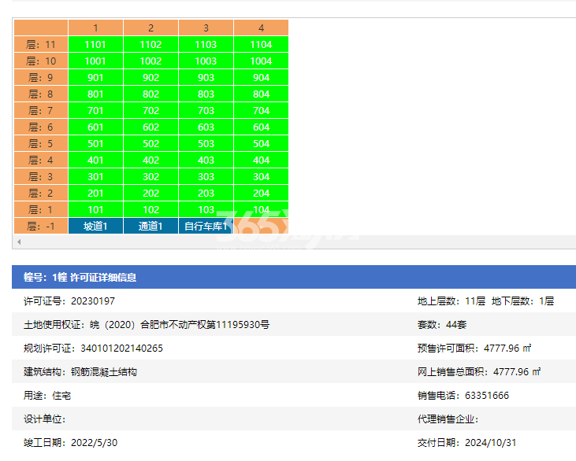Select unit 1103
This screenshot has height=461, width=576.
click(206, 44)
